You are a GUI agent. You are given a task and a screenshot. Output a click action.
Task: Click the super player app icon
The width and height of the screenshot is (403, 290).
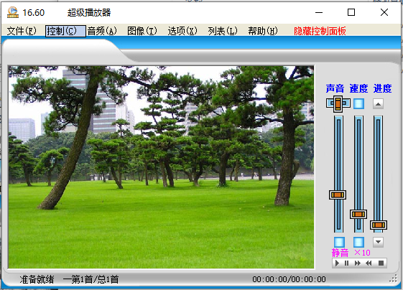13,12
